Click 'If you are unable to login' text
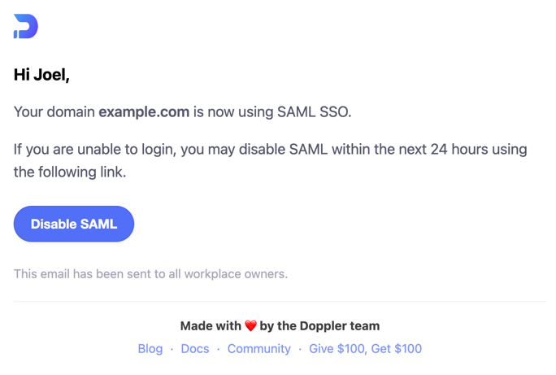This screenshot has height=375, width=556. point(95,150)
